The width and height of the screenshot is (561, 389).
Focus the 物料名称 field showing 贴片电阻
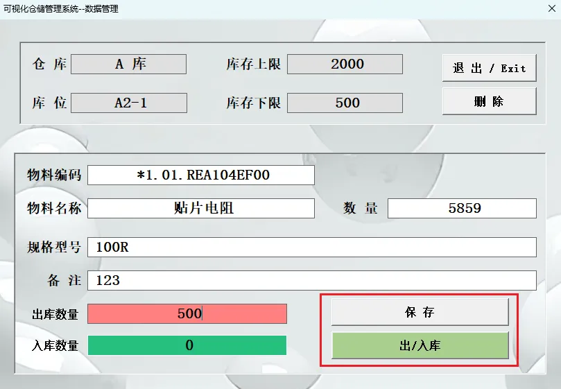click(201, 208)
